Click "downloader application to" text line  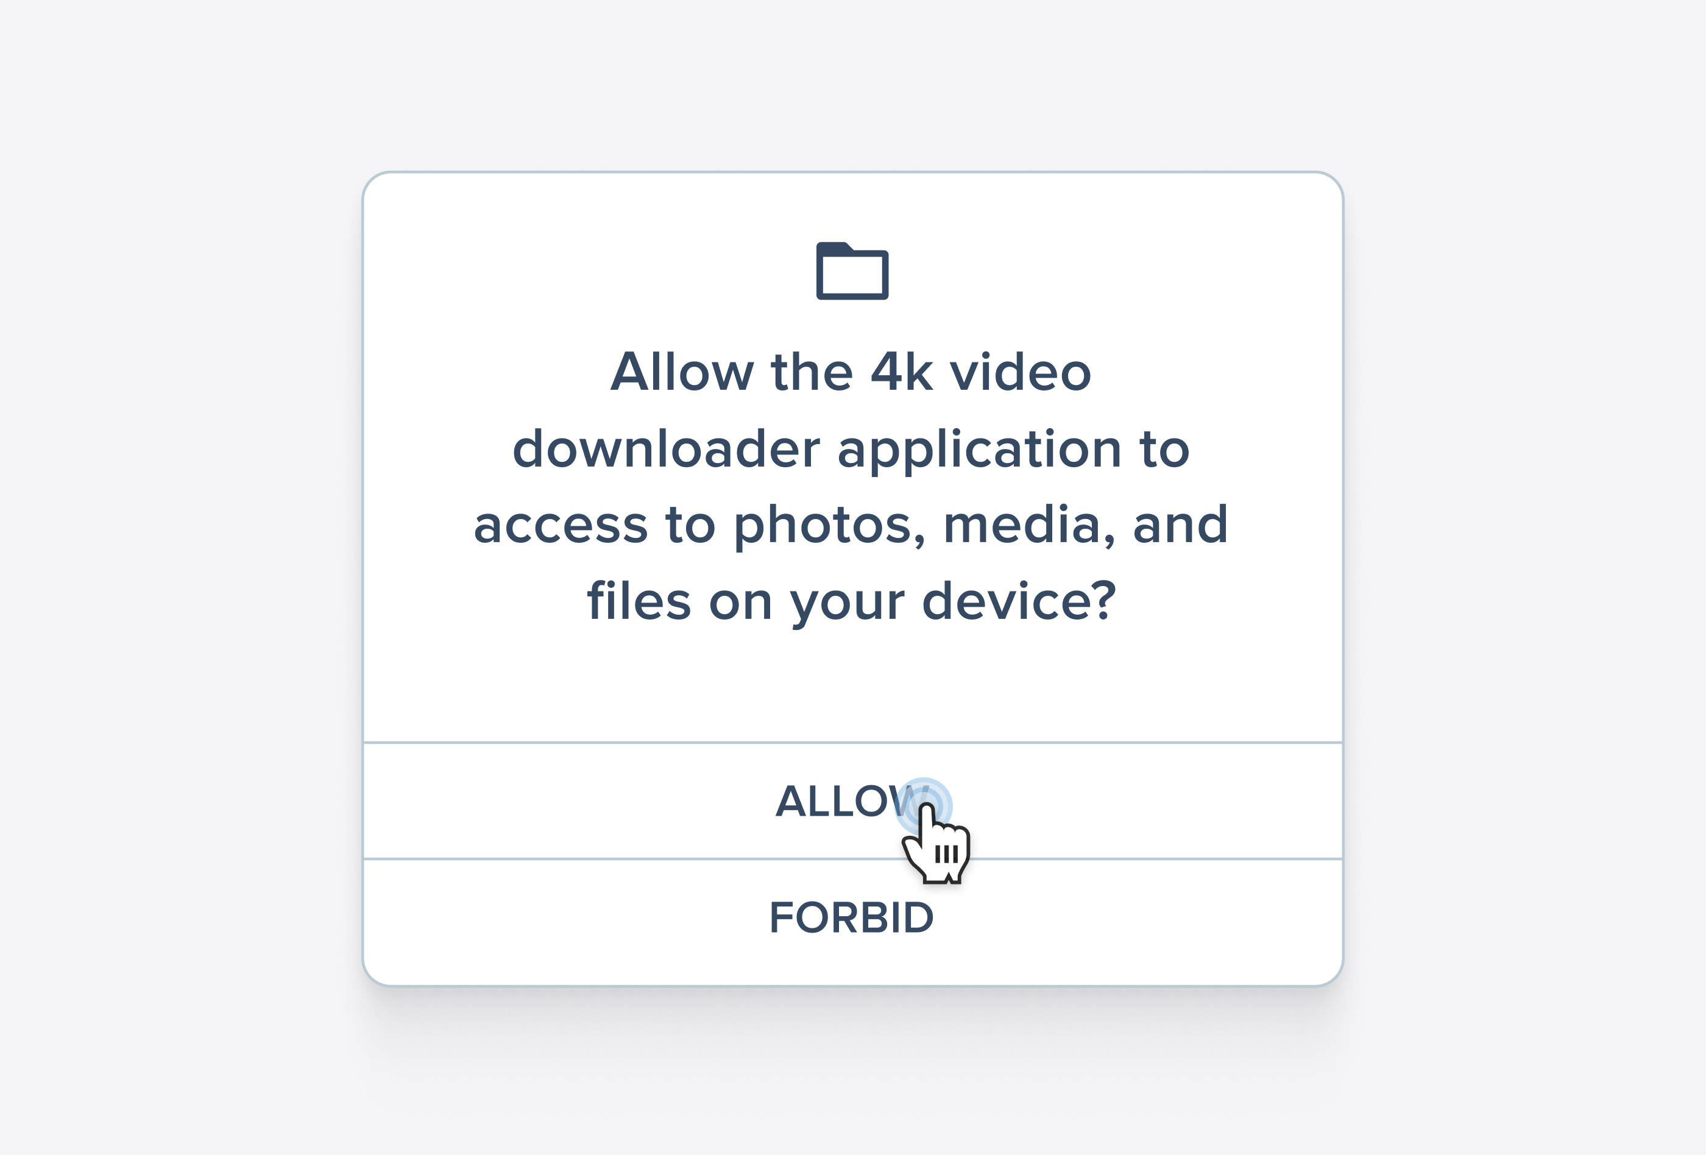(851, 449)
